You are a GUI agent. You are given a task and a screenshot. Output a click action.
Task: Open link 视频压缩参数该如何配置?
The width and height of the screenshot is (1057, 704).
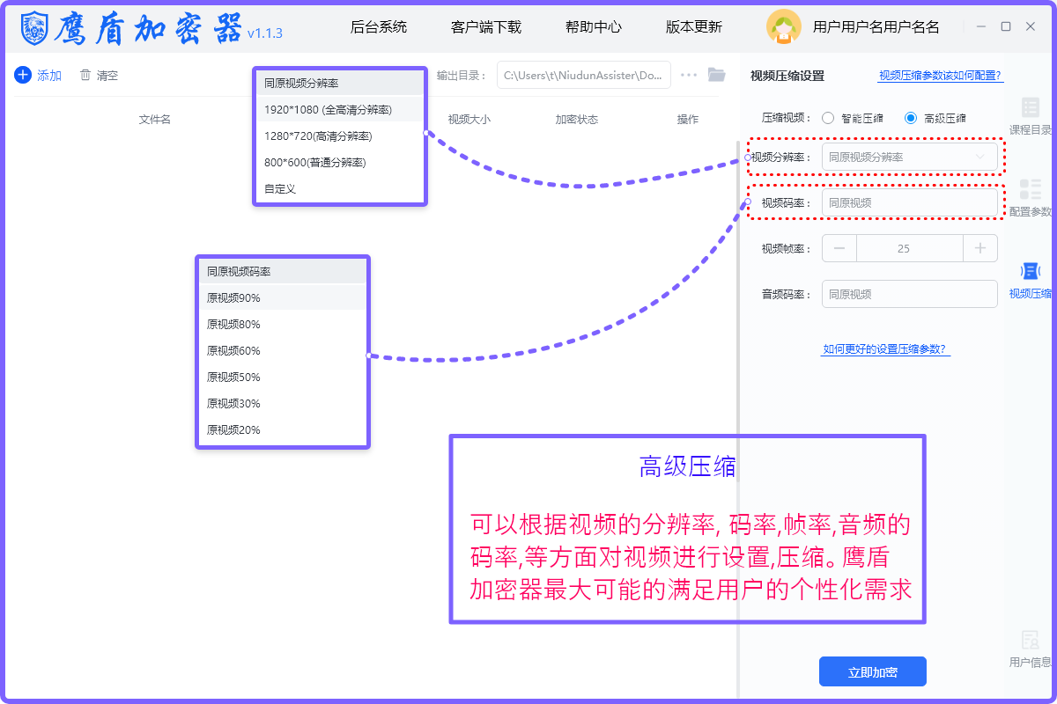pos(941,76)
